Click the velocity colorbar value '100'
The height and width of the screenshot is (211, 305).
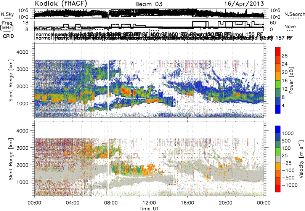pyautogui.click(x=286, y=148)
